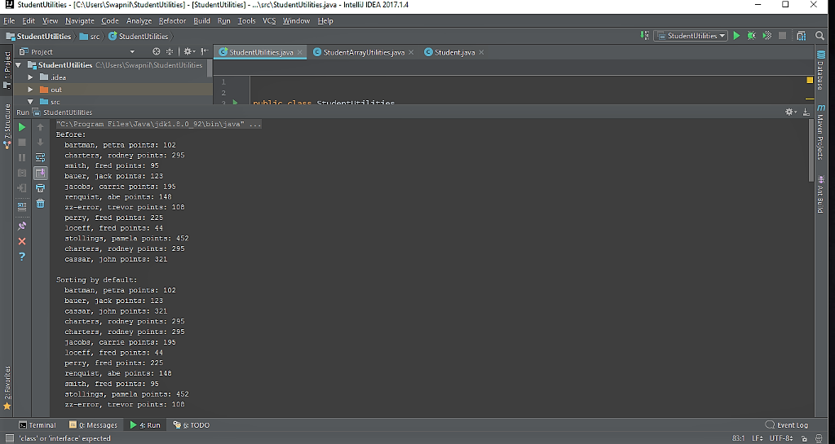Open StudentUtilities run configuration dropdown
835x444 pixels.
[x=691, y=36]
